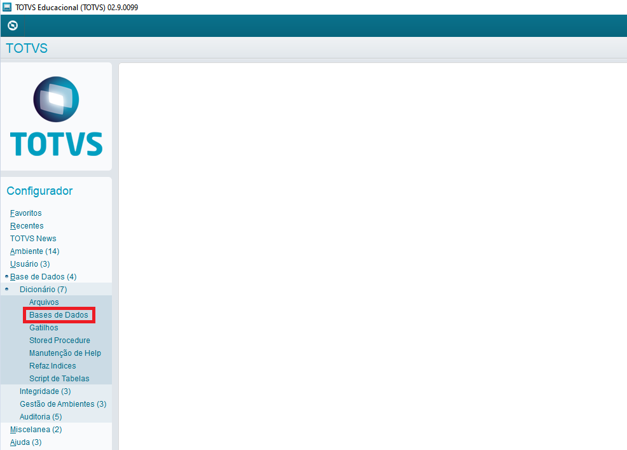Screen dimensions: 627x450
Task: Open Gatilhos item
Action: [44, 328]
